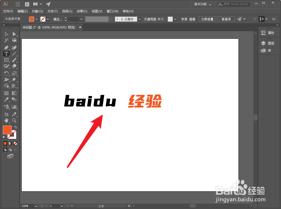Image resolution: width=281 pixels, height=209 pixels.
Task: Select the Puppet Warp pin tool
Action: pos(14,80)
